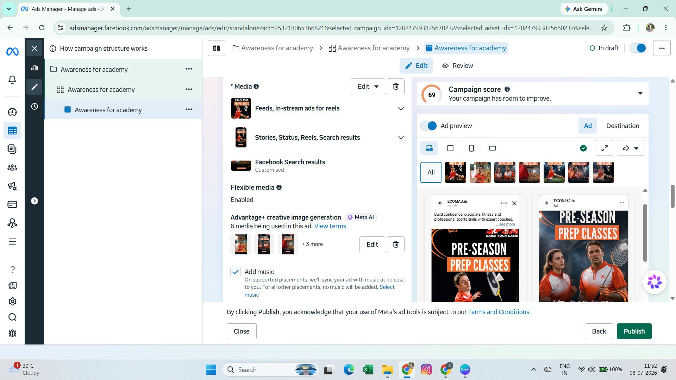Select the first ad preview thumbnail after All

point(456,172)
